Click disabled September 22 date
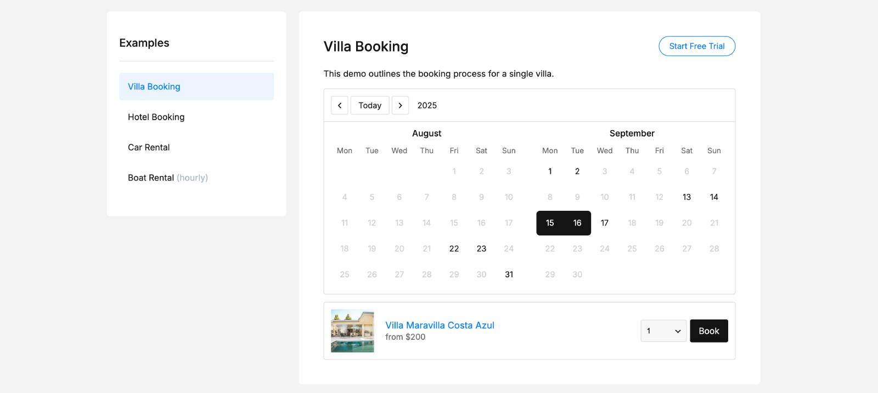Screen dimensions: 878x393 [550, 249]
